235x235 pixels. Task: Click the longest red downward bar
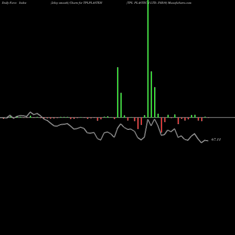click(162, 125)
